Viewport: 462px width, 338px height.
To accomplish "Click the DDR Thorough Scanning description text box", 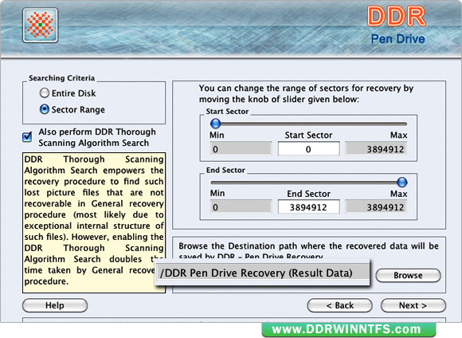I will [x=94, y=222].
